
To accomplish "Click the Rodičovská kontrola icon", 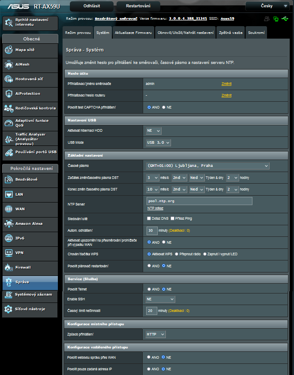I will (9, 109).
